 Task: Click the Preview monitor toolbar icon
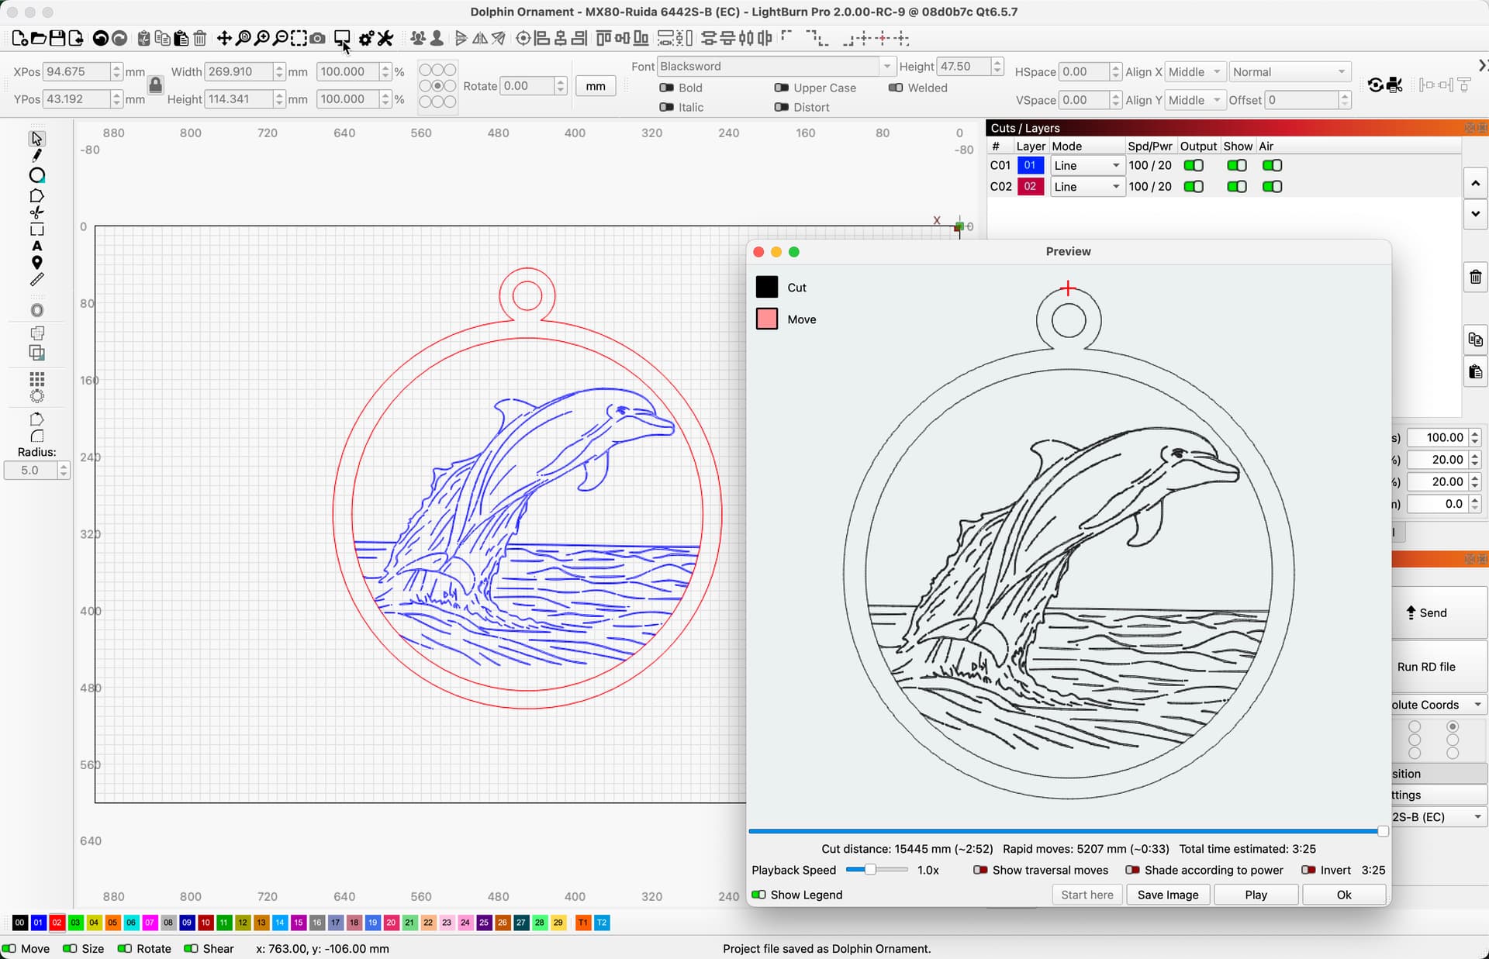coord(342,38)
